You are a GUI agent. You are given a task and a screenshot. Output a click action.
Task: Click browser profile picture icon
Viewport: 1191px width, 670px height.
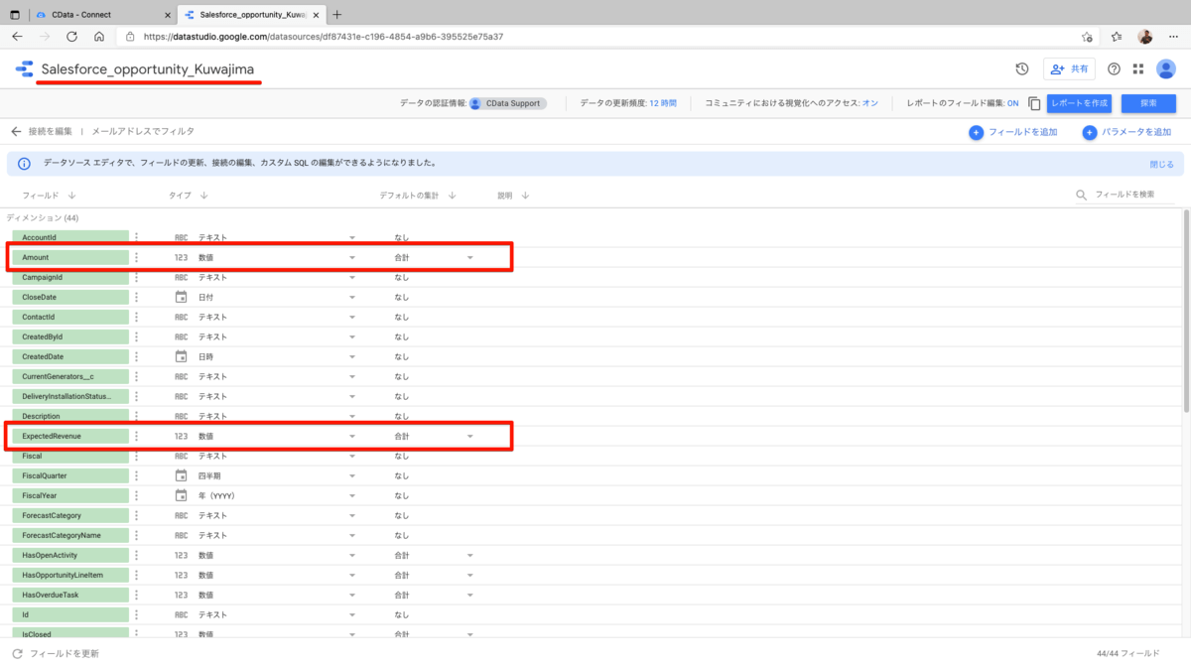pyautogui.click(x=1145, y=36)
